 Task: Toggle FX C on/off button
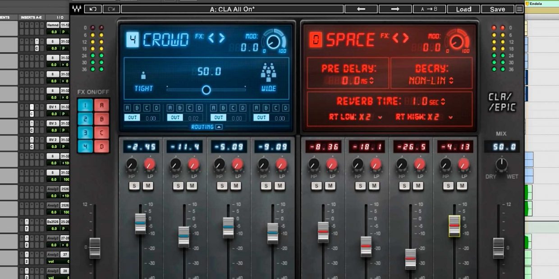click(101, 133)
